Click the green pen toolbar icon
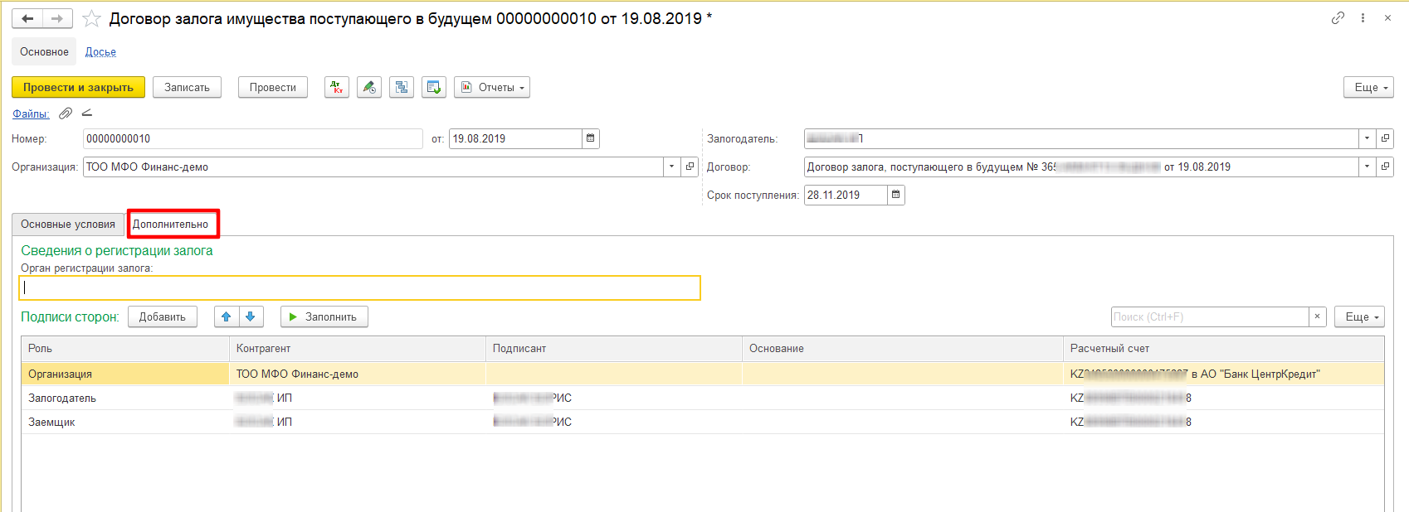The image size is (1409, 512). 369,87
